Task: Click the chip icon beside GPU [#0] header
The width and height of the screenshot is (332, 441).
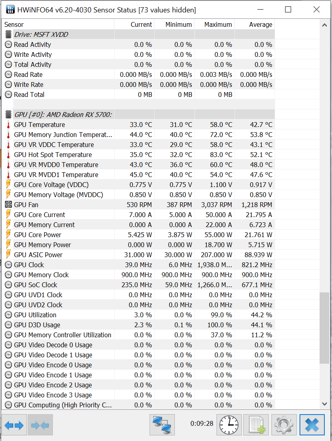Action: coord(8,115)
